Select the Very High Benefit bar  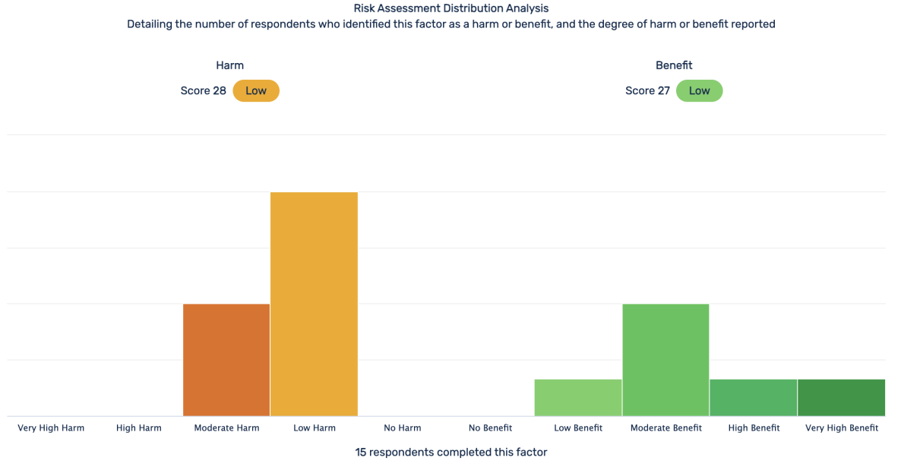(841, 397)
